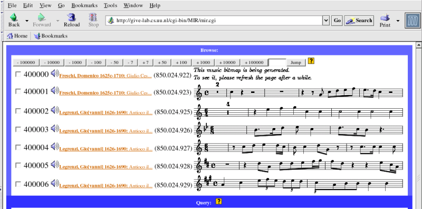Open the Tools menu

pyautogui.click(x=110, y=5)
